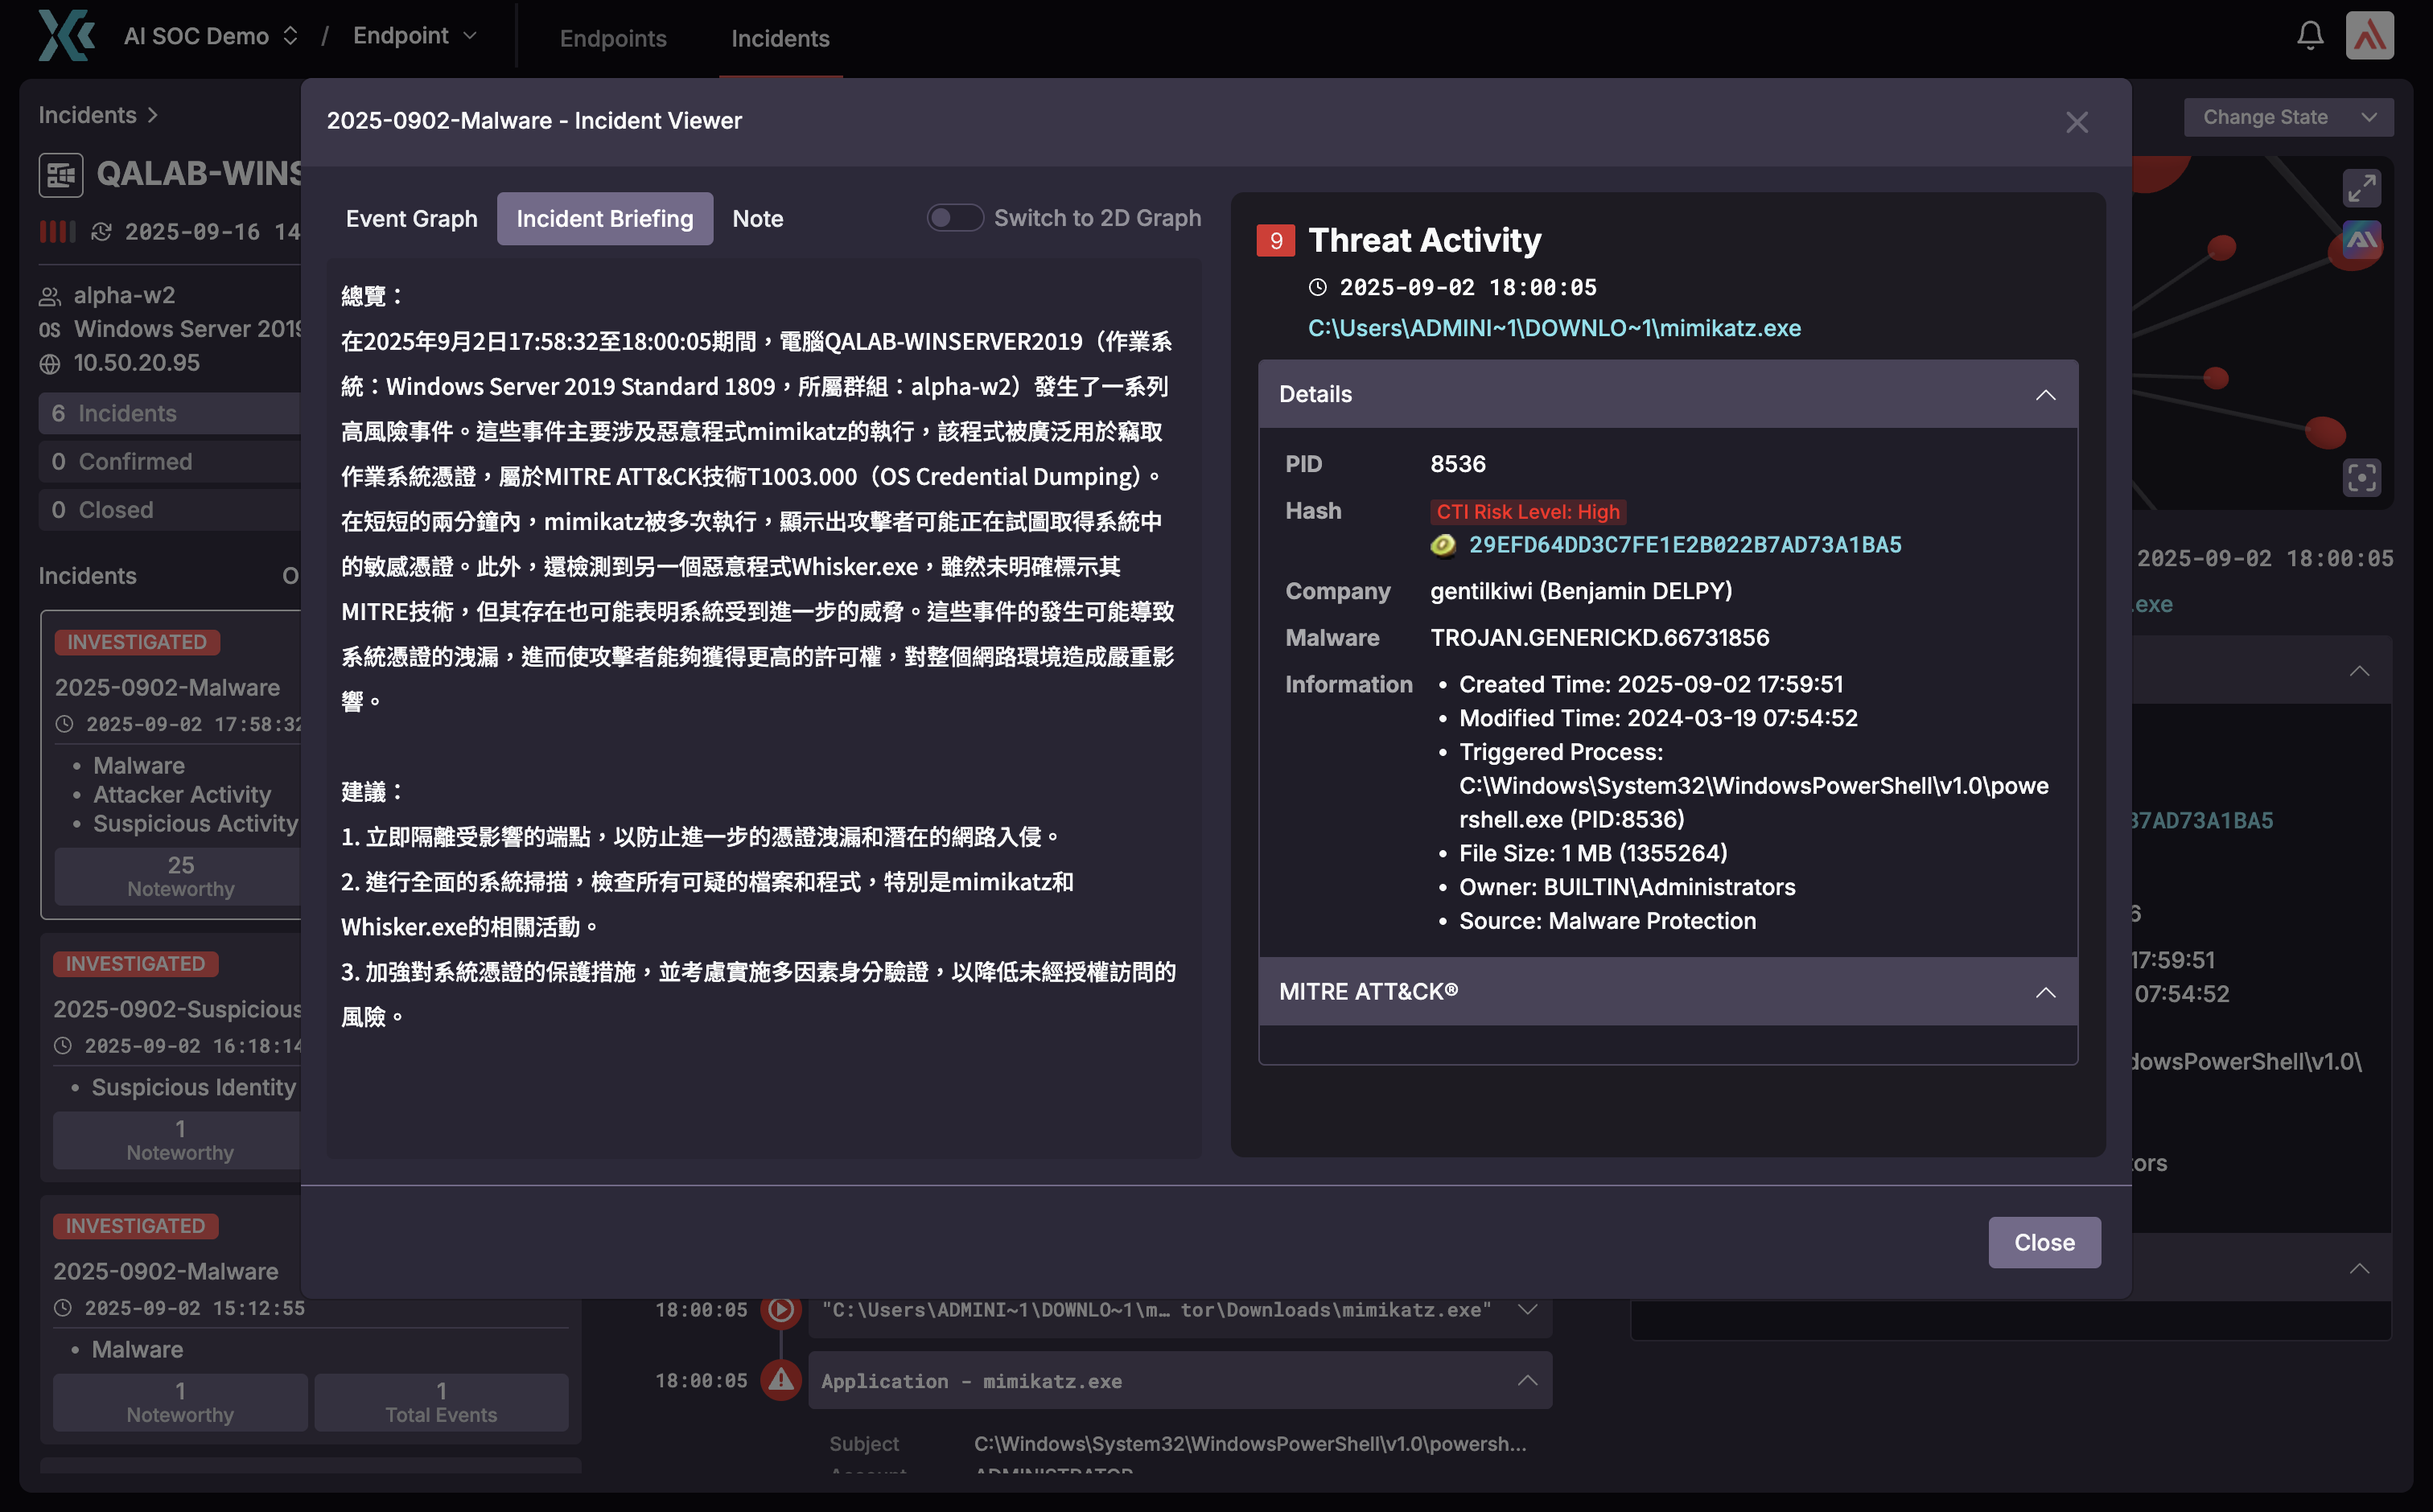Click the notification bell icon
Viewport: 2433px width, 1512px height.
pos(2311,35)
